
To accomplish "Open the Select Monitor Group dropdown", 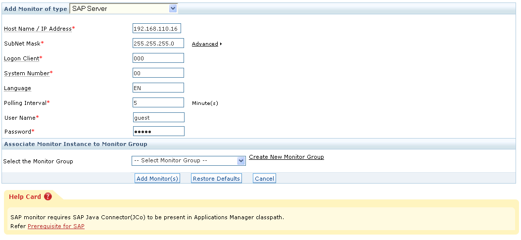I will point(189,160).
